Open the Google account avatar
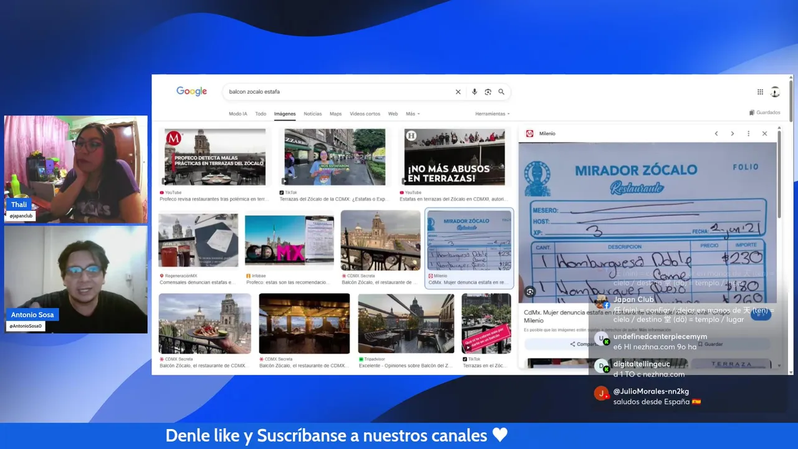 [775, 92]
